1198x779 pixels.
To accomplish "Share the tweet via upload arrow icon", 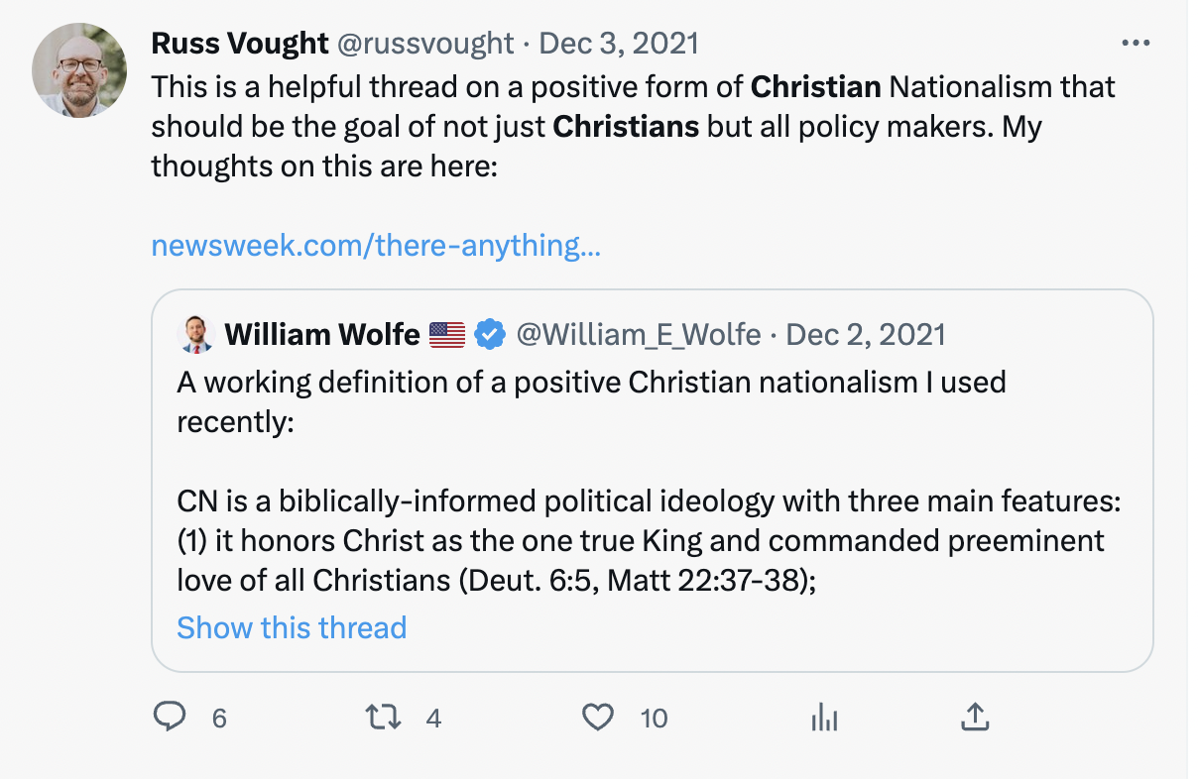I will click(974, 717).
